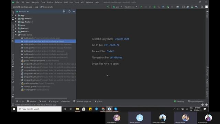
Task: Toggle the Layout Inspector tool window
Action: point(196,101)
